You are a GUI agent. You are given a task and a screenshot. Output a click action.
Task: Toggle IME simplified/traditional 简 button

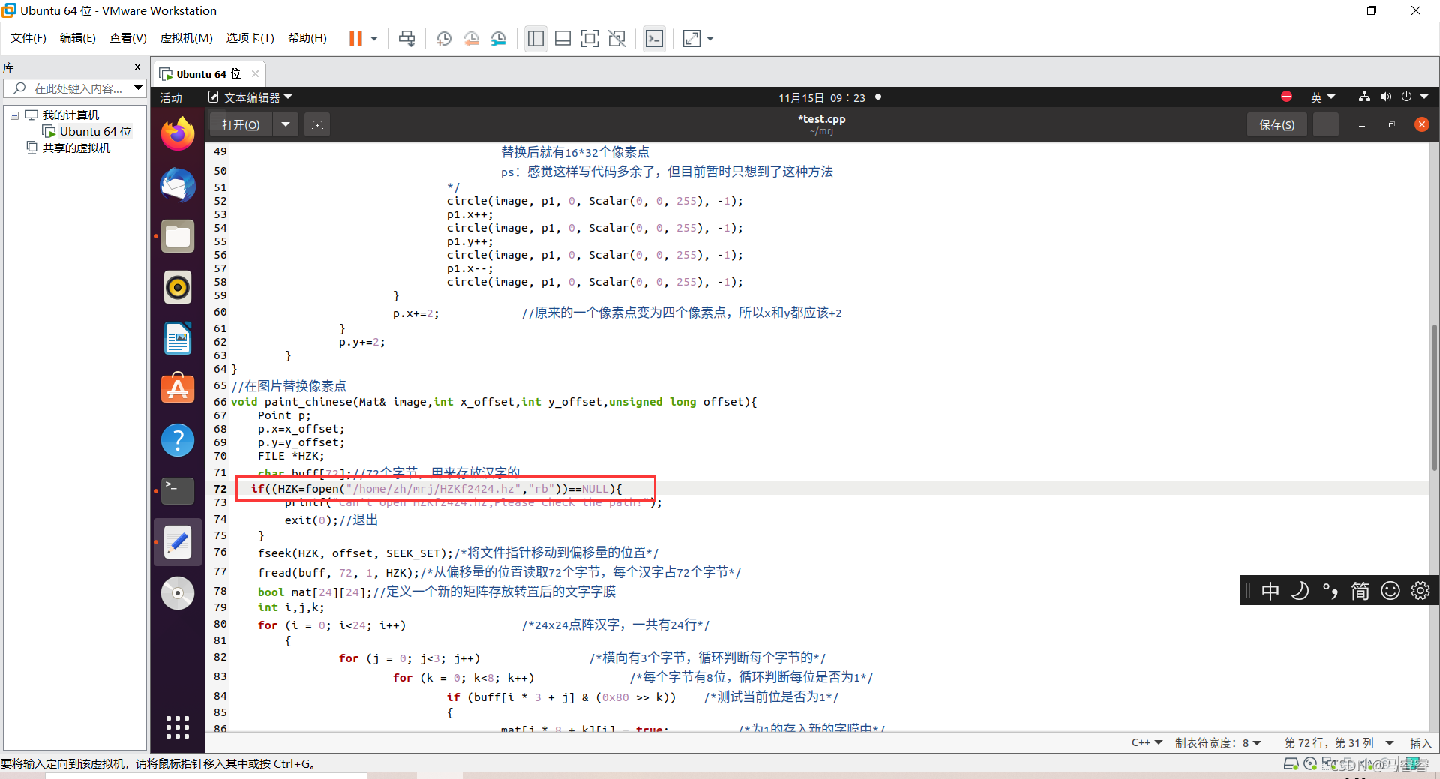point(1360,591)
